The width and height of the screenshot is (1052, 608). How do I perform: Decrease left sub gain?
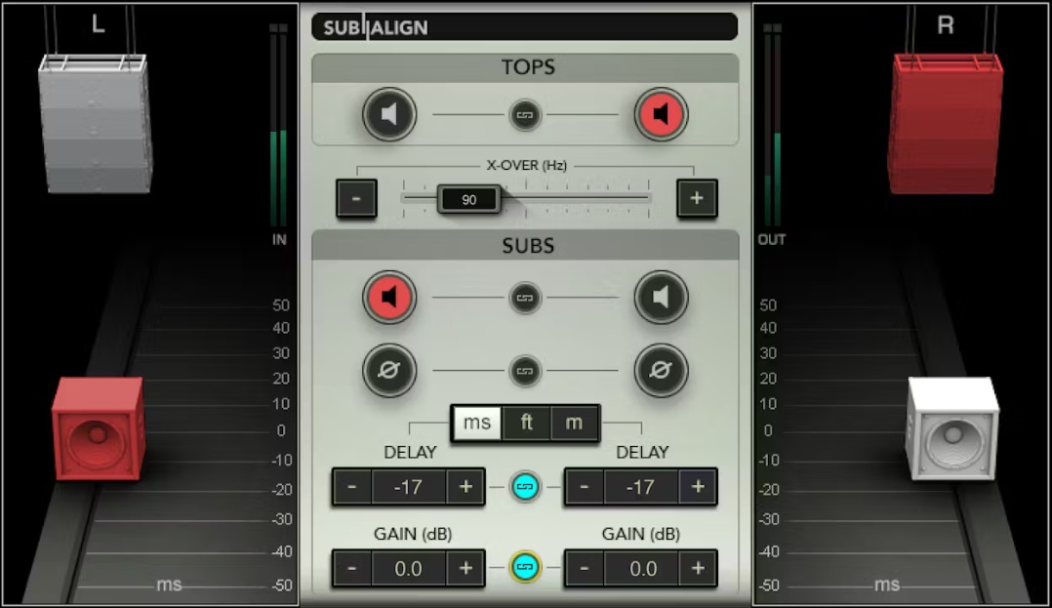click(352, 568)
